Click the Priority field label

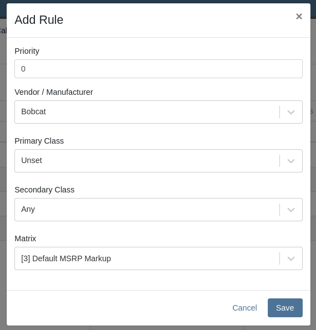(x=27, y=51)
